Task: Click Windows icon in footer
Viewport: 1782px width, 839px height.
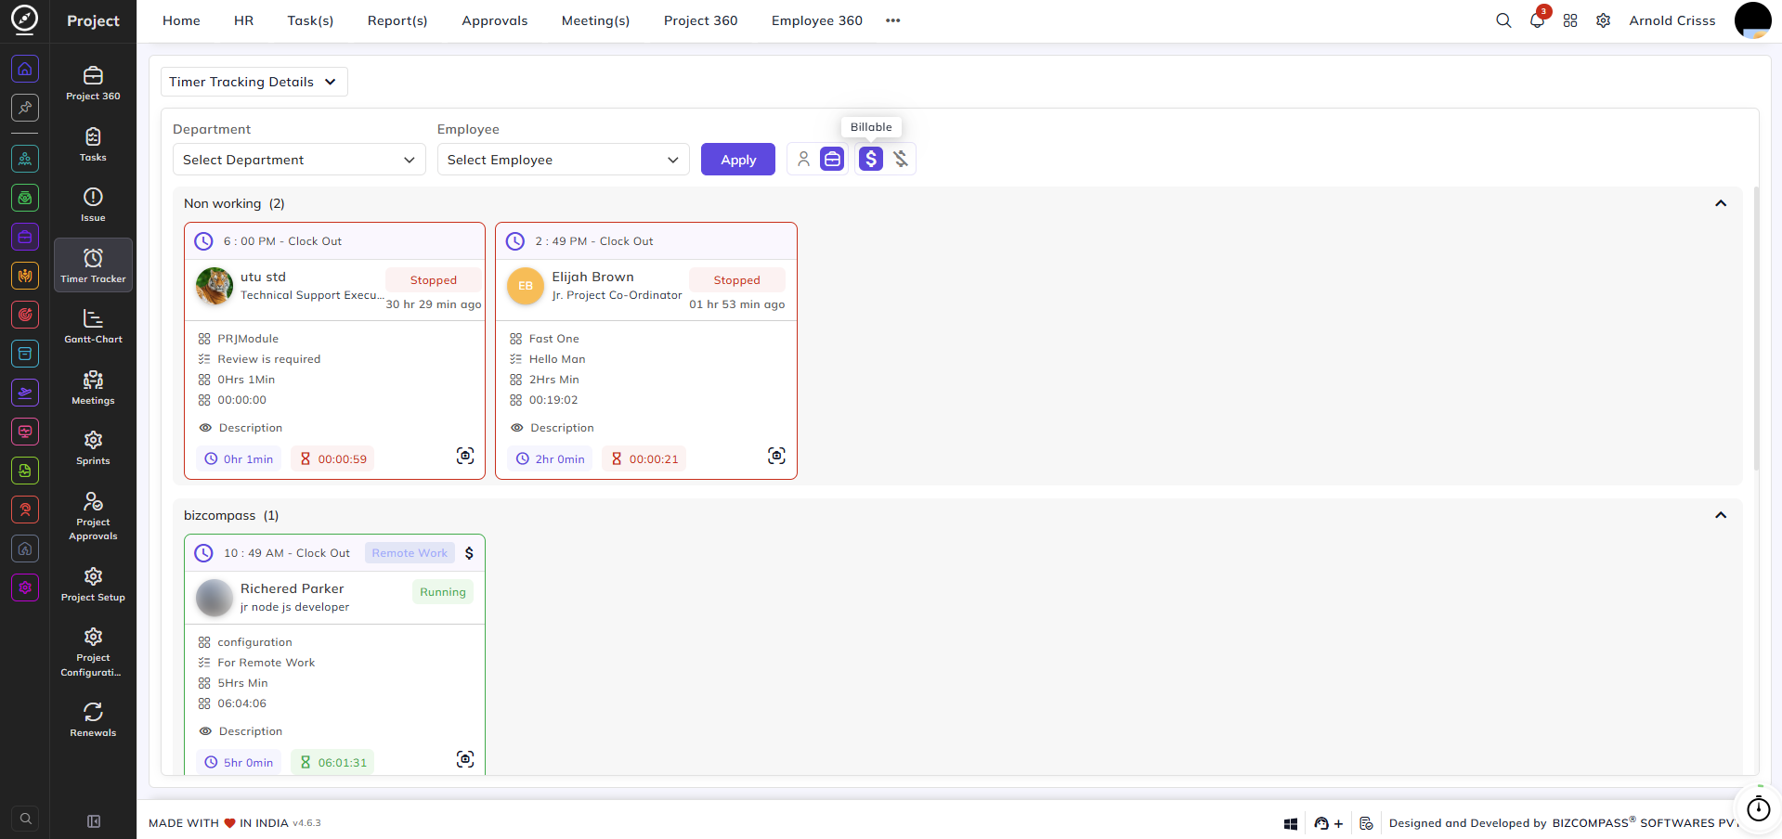Action: click(1291, 823)
